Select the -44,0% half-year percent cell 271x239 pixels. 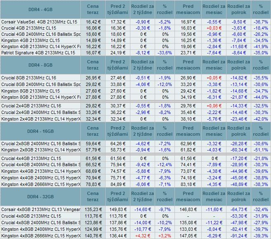click(261, 97)
